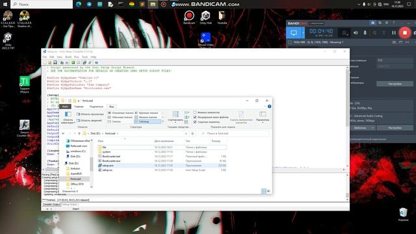Open Главная tab in Explorer ribbon
The width and height of the screenshot is (416, 234).
(x=79, y=107)
